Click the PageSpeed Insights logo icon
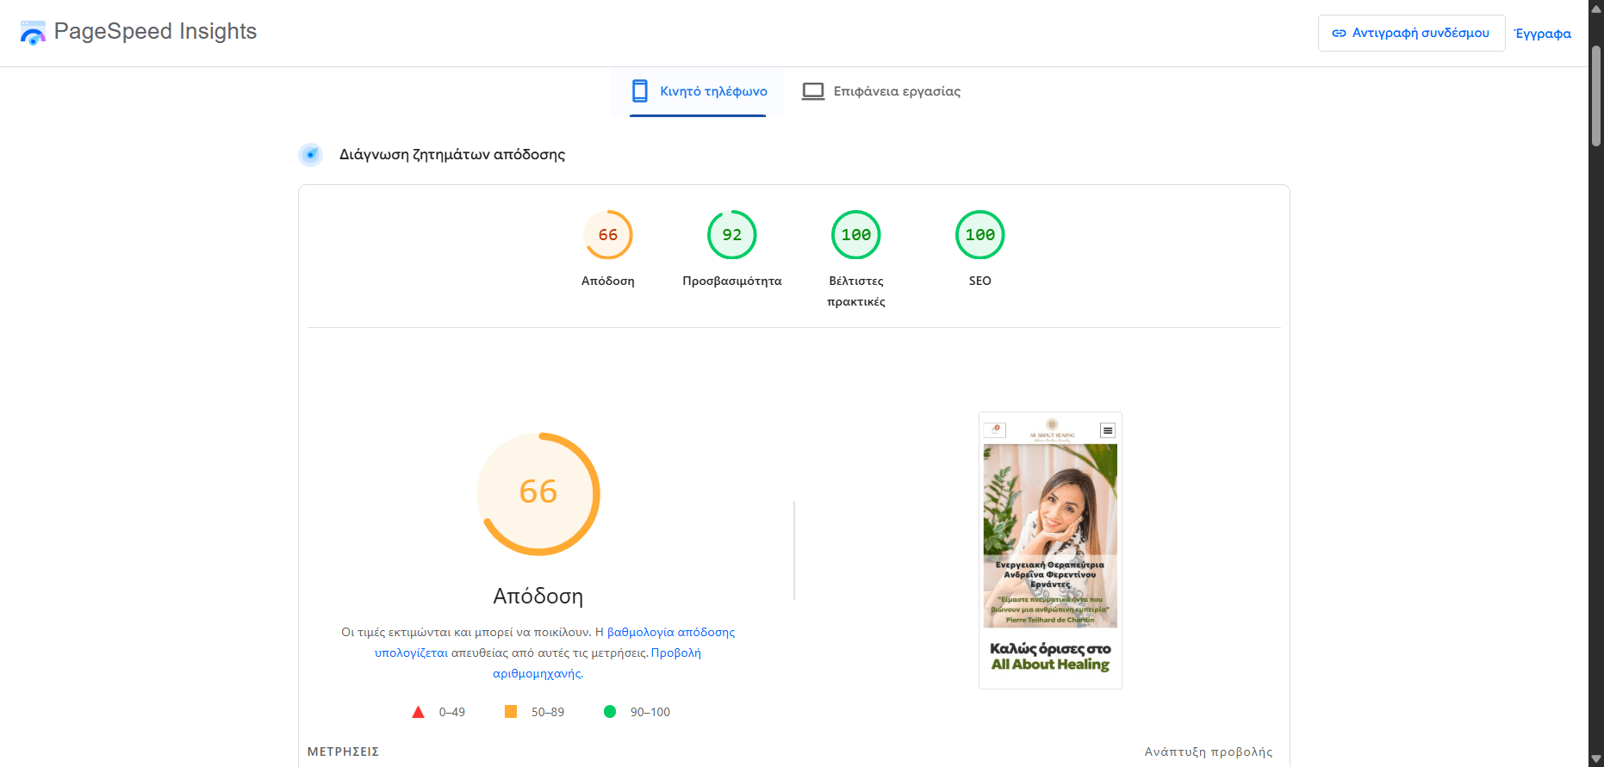1604x767 pixels. [33, 33]
